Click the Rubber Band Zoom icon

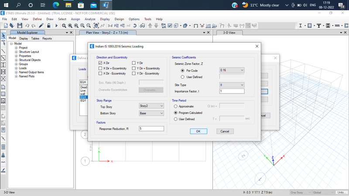tap(64, 26)
